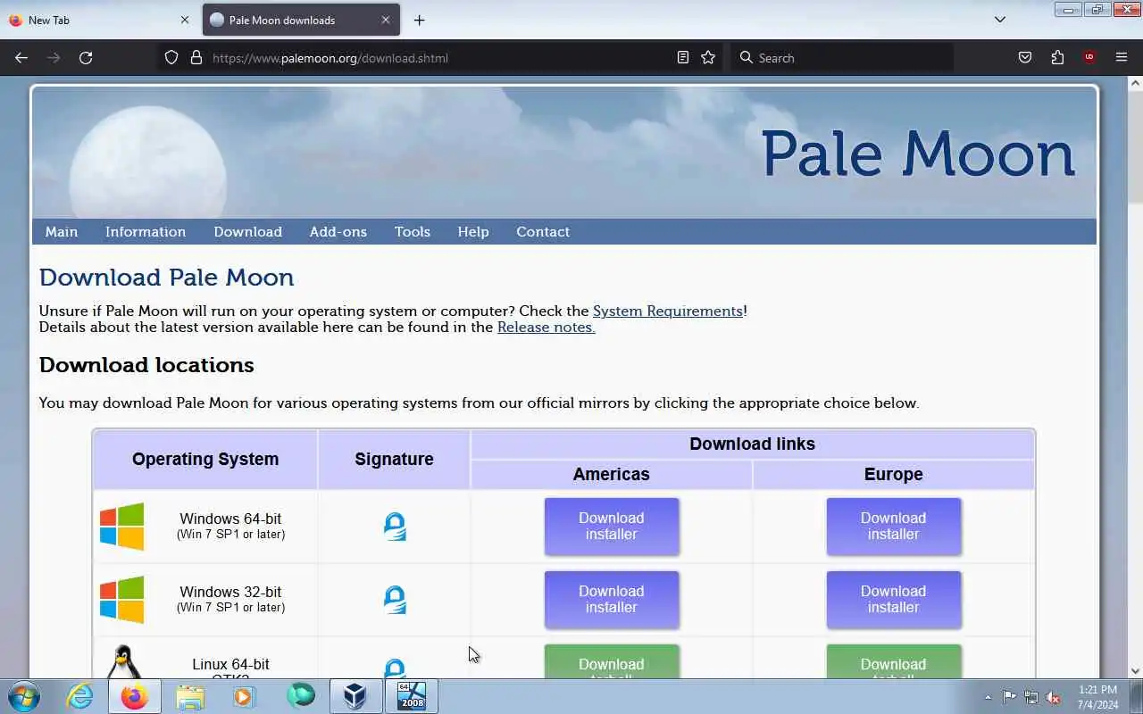Image resolution: width=1143 pixels, height=714 pixels.
Task: Click the VirtualBox cube taskbar icon
Action: click(355, 696)
